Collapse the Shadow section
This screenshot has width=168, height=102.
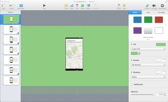pos(132,72)
